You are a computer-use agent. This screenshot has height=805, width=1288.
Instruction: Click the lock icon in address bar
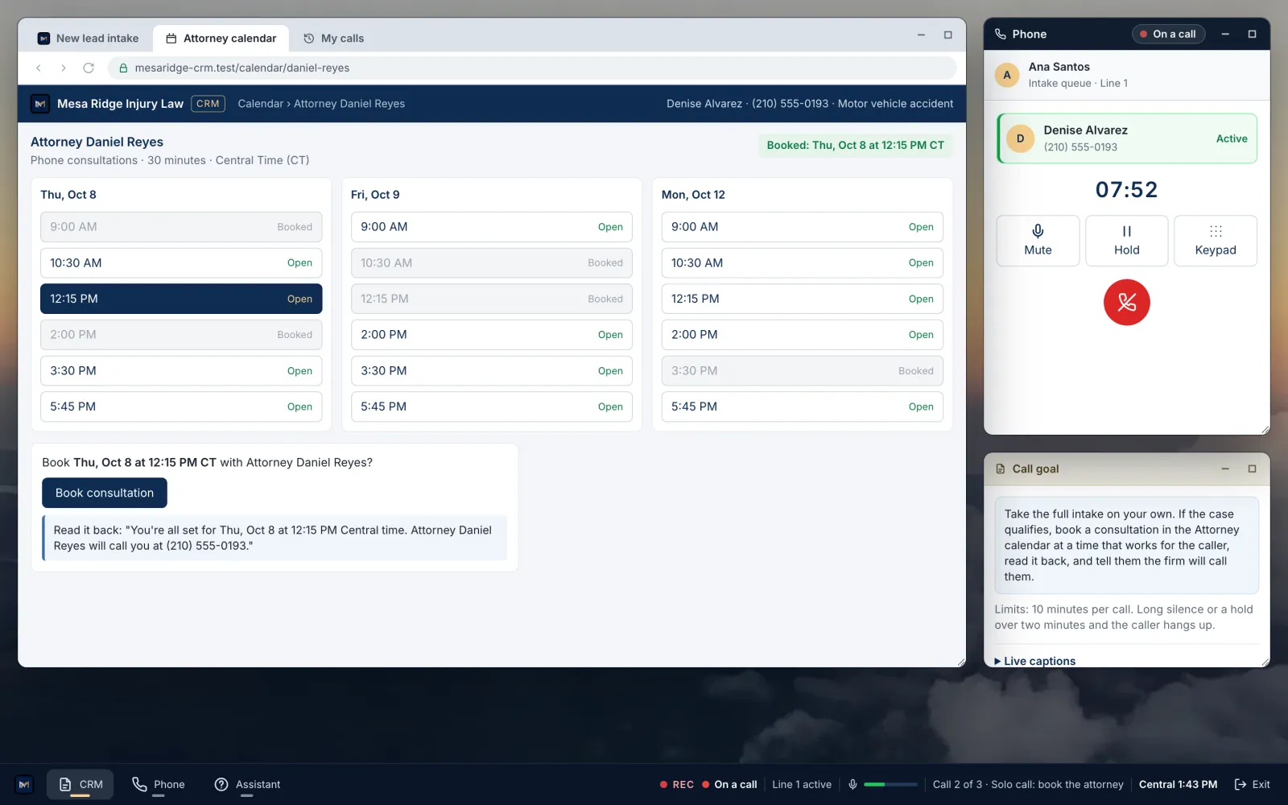pyautogui.click(x=123, y=68)
